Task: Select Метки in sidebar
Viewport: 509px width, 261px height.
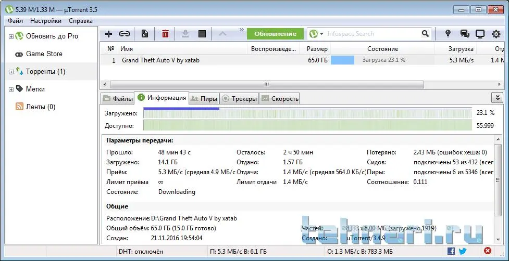Action: [35, 89]
